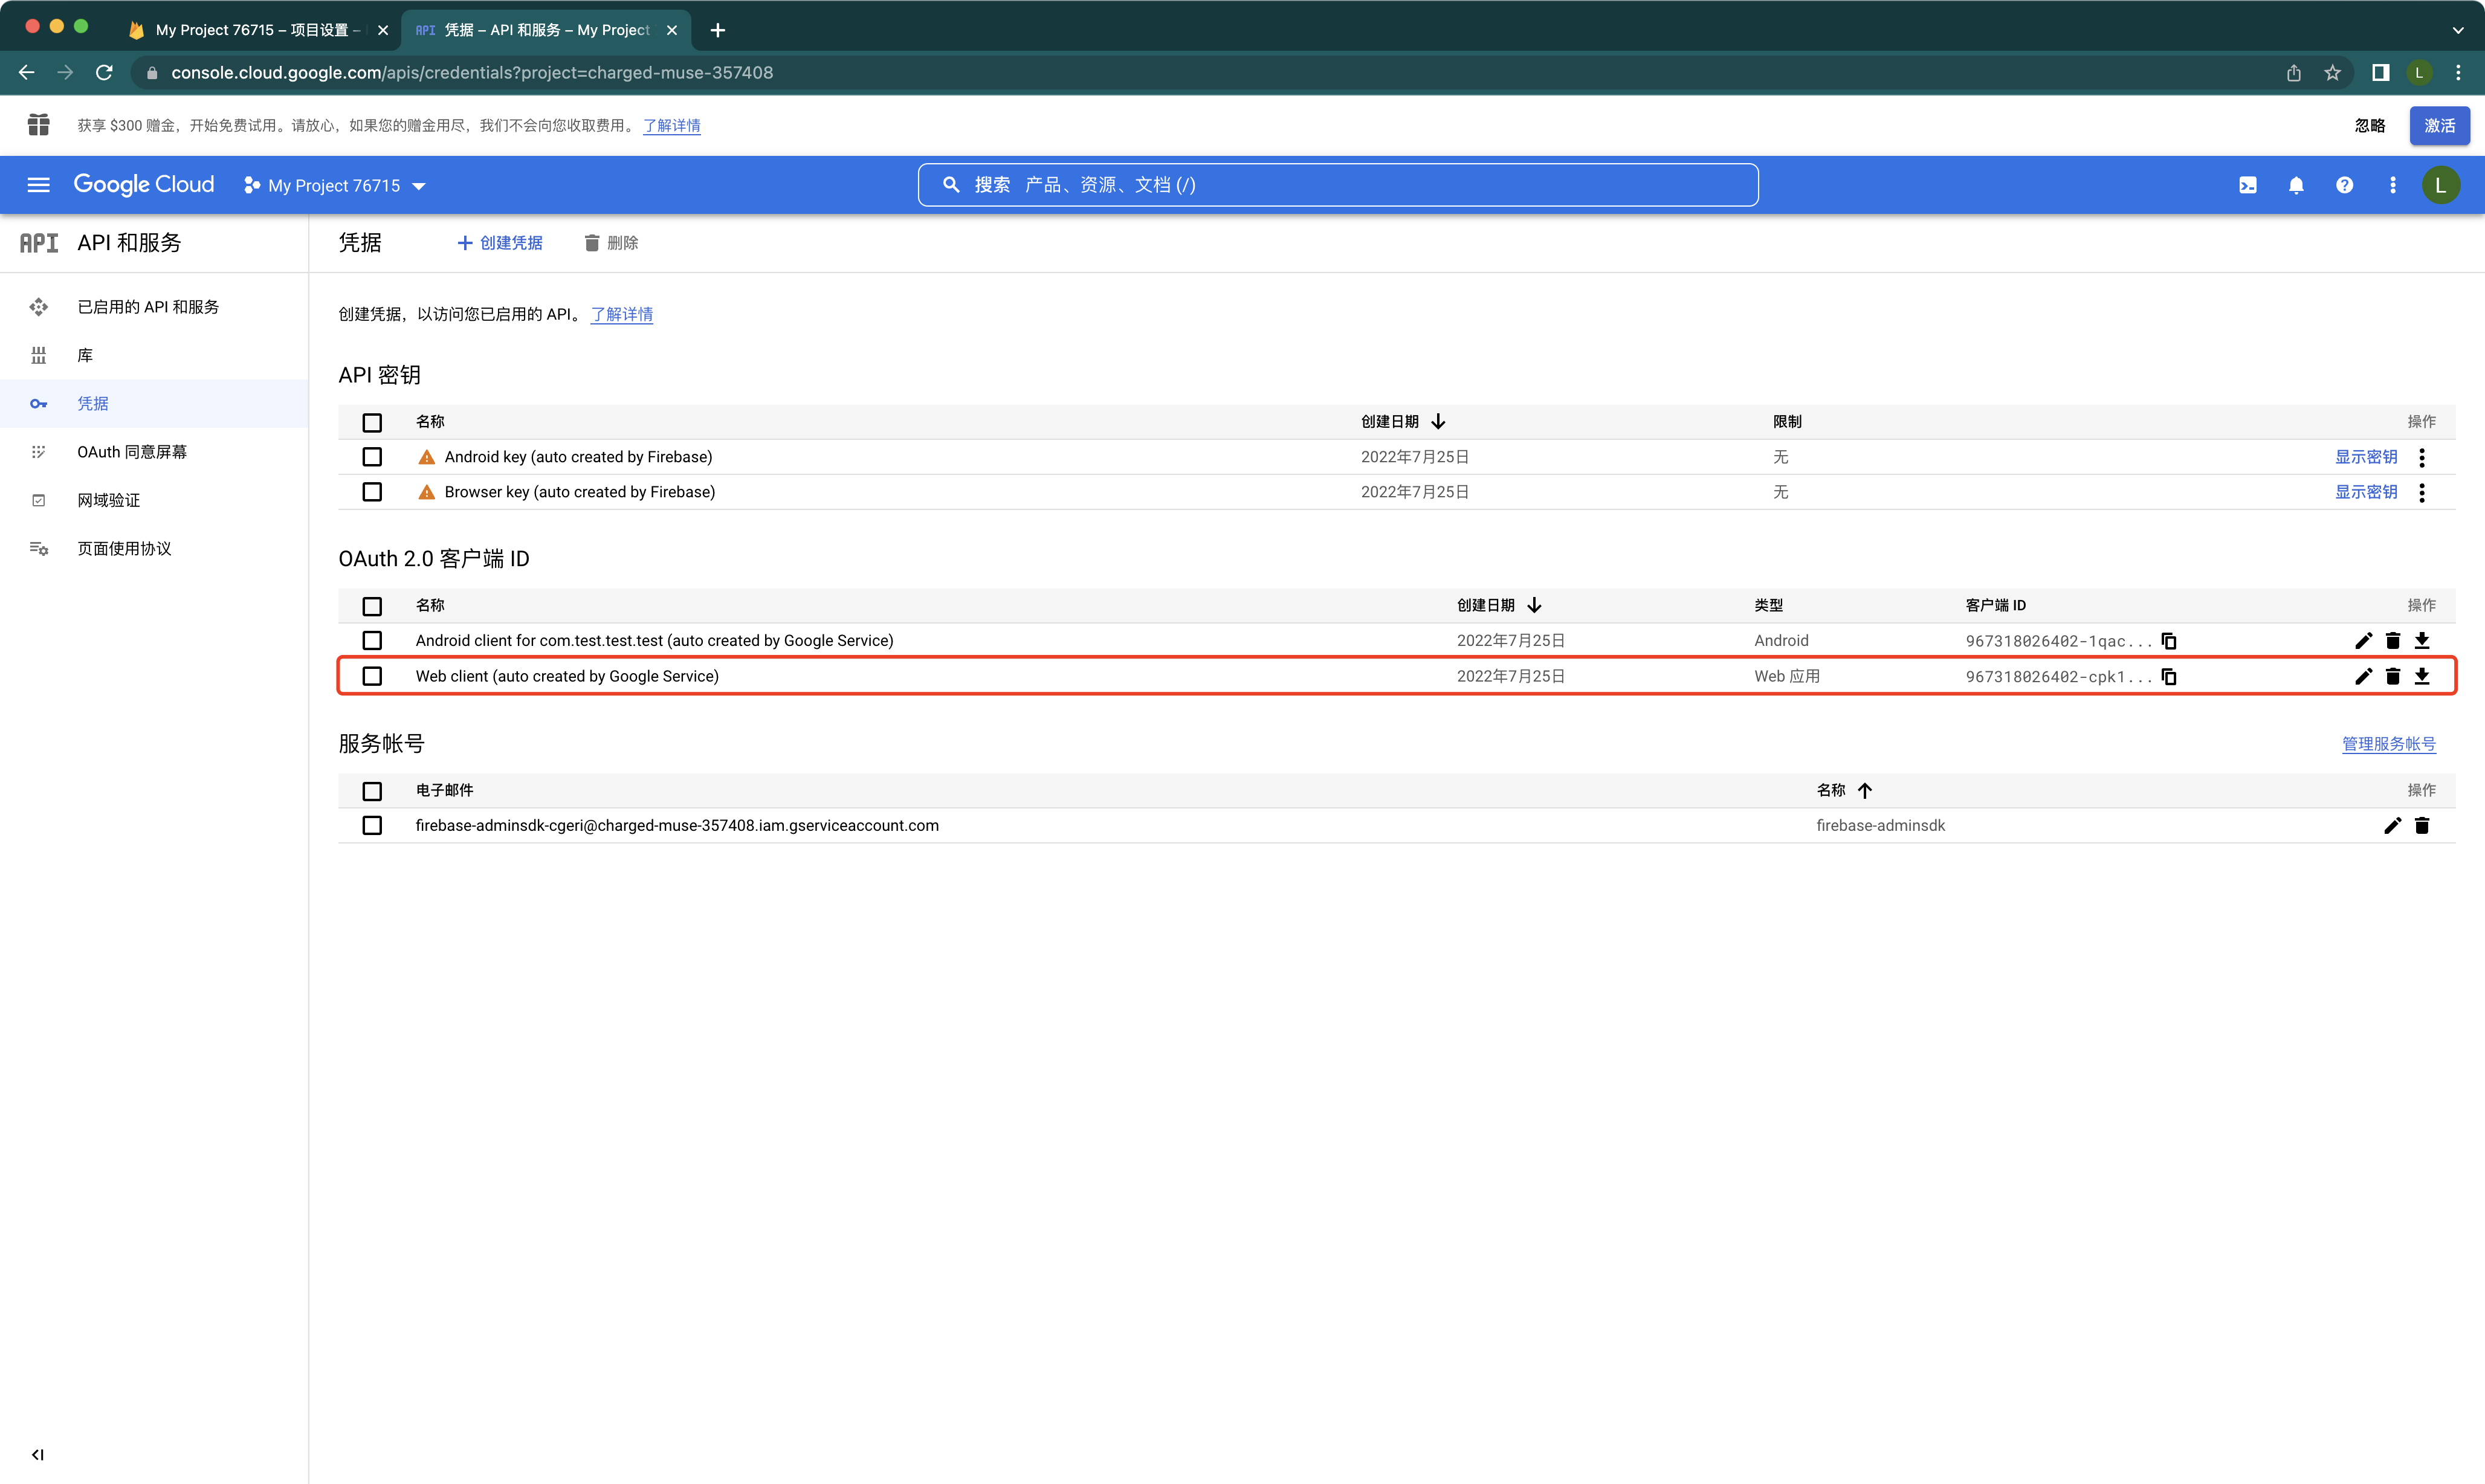Viewport: 2485px width, 1484px height.
Task: Open the firebase-adminsdk service account email
Action: pos(677,826)
